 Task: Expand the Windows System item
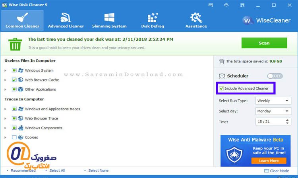[x=6, y=70]
